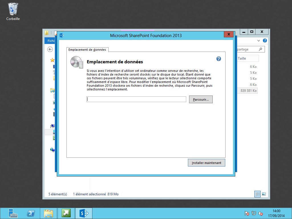This screenshot has width=292, height=219.
Task: Open Server Manager from taskbar
Action: [x=13, y=213]
